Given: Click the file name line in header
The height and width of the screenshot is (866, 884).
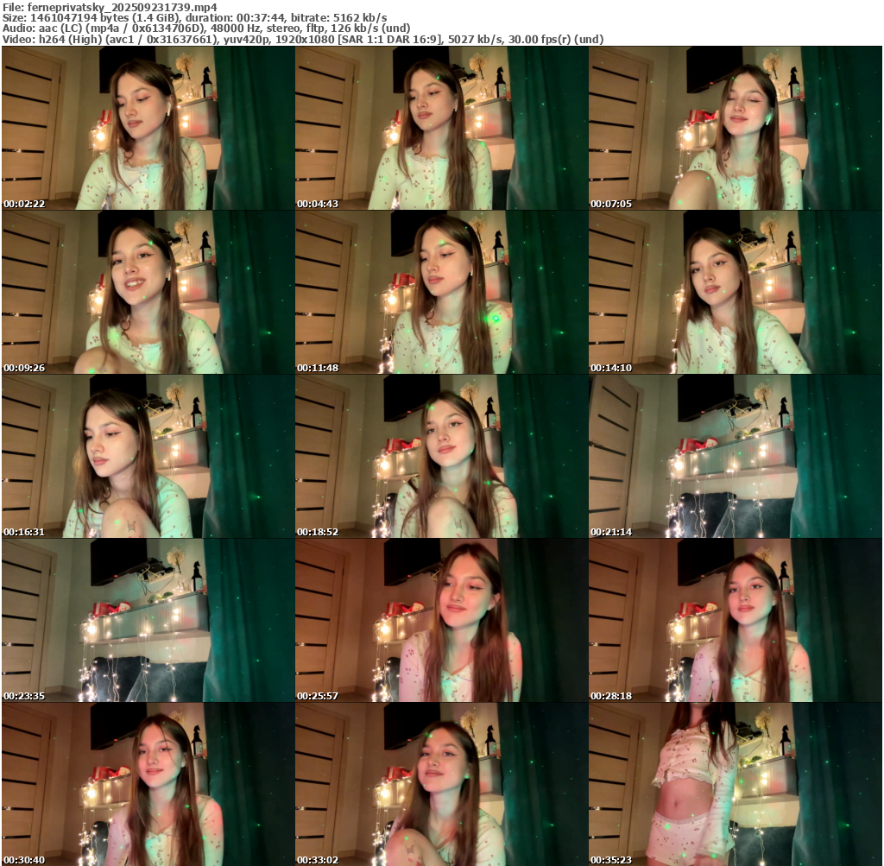Looking at the screenshot, I should [x=110, y=7].
